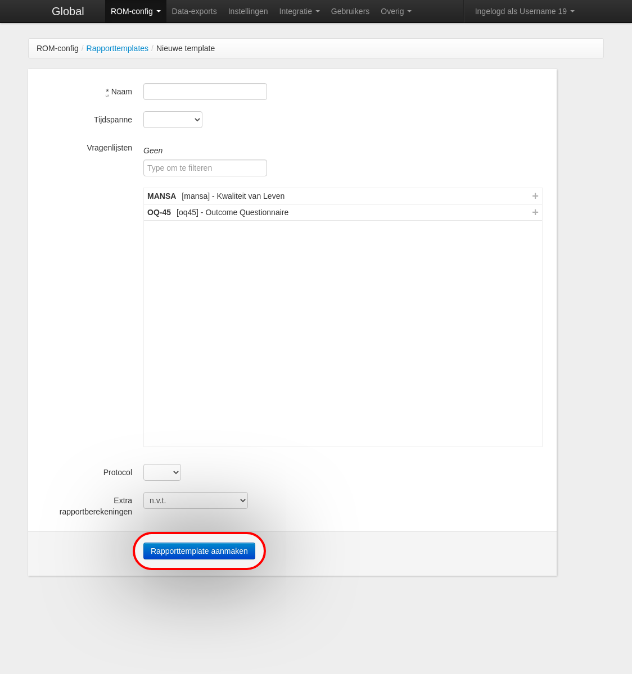Click the Global brand link
The image size is (632, 674).
point(67,11)
